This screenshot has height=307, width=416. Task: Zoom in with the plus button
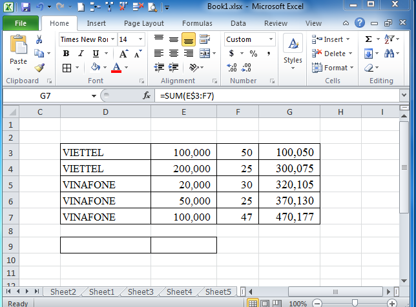click(x=392, y=303)
